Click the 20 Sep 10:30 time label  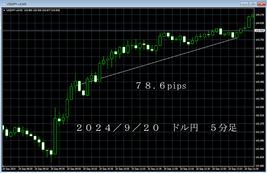[x=106, y=169]
